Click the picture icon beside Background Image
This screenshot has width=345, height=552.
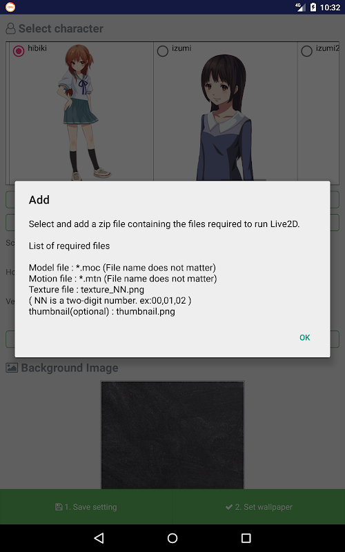pos(12,368)
